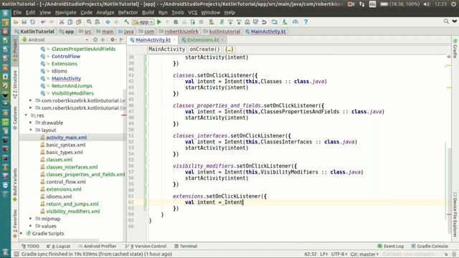This screenshot has width=459, height=258.
Task: Open the Gradle Console
Action: tap(430, 247)
